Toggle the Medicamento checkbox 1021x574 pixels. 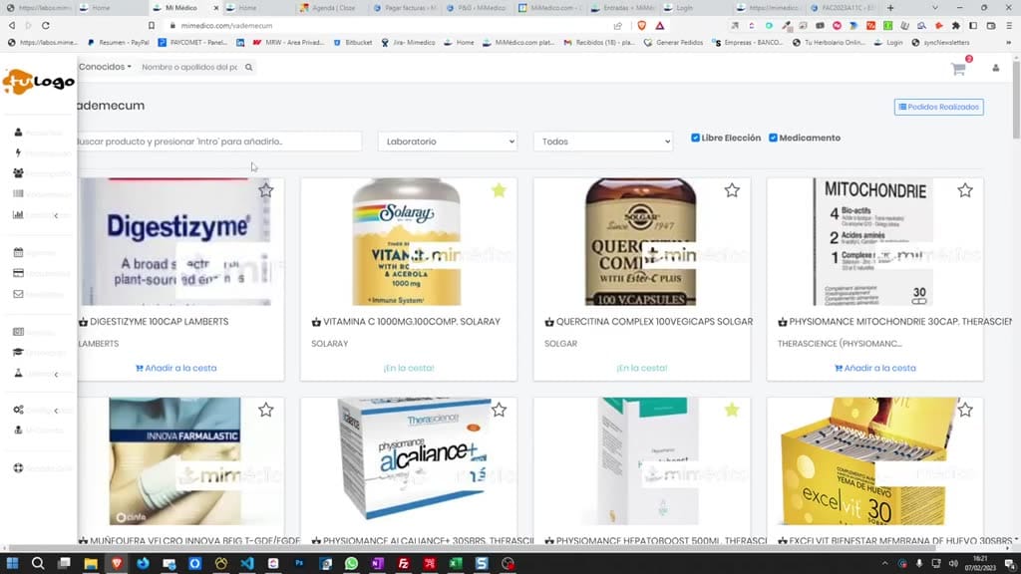pos(773,138)
